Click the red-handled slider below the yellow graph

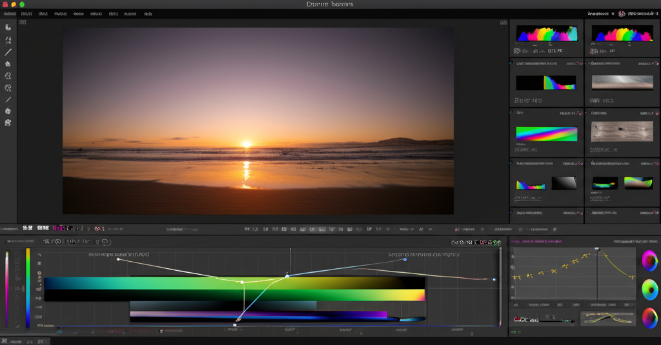[x=544, y=320]
